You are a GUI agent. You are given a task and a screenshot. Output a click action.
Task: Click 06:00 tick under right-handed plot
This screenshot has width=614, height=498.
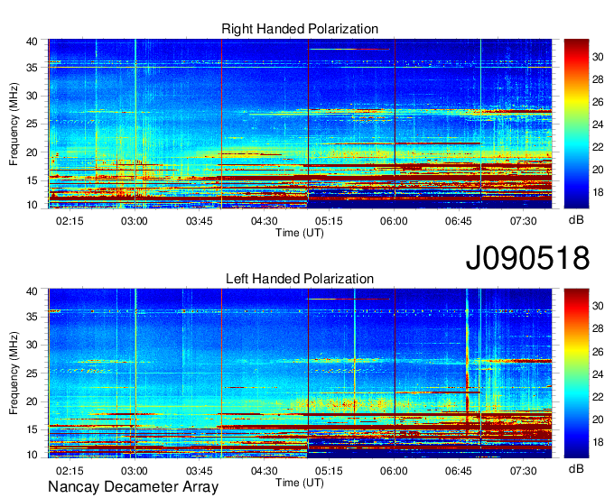394,221
